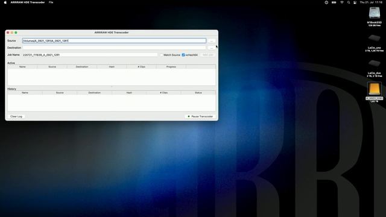Sort Active table by Source column
Image resolution: width=386 pixels, height=217 pixels.
[x=52, y=67]
